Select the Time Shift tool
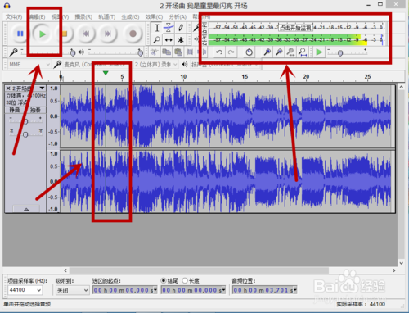The image size is (409, 313). 169,40
